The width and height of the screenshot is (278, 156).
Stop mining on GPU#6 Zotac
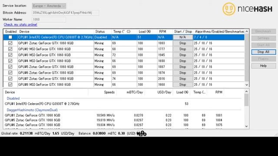point(182,73)
